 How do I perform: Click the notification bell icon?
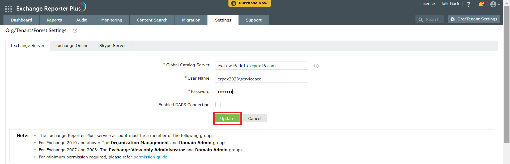point(481,5)
